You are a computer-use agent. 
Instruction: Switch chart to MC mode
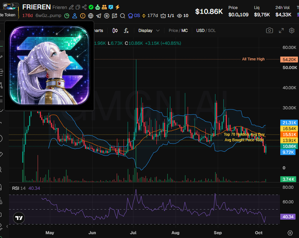pyautogui.click(x=185, y=30)
